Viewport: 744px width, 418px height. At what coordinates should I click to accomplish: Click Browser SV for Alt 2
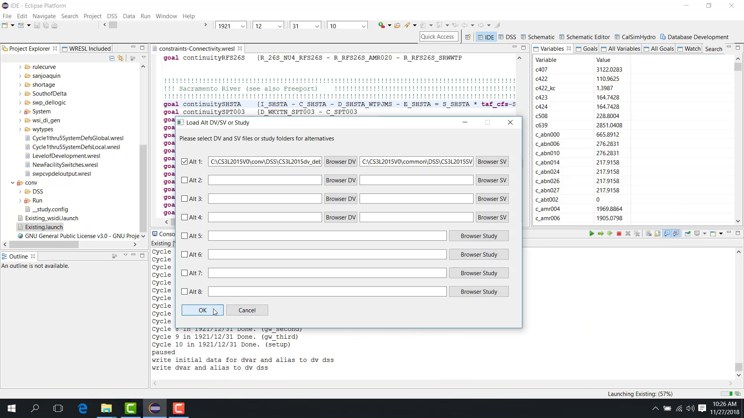492,180
